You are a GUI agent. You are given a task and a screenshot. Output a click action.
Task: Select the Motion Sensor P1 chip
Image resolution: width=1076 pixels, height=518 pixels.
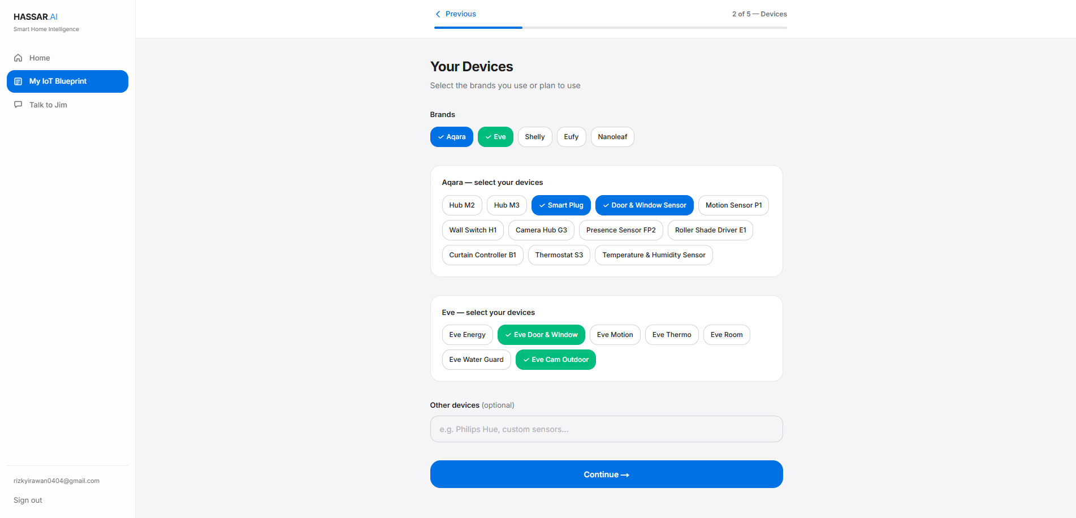coord(733,205)
